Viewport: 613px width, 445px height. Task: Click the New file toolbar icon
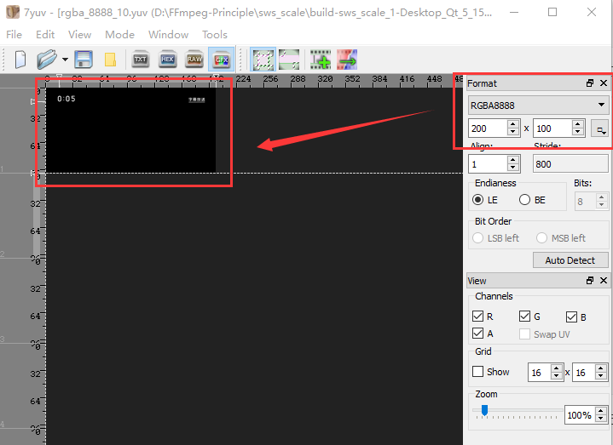click(21, 60)
